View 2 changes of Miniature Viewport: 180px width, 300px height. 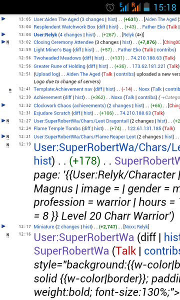tap(68, 226)
